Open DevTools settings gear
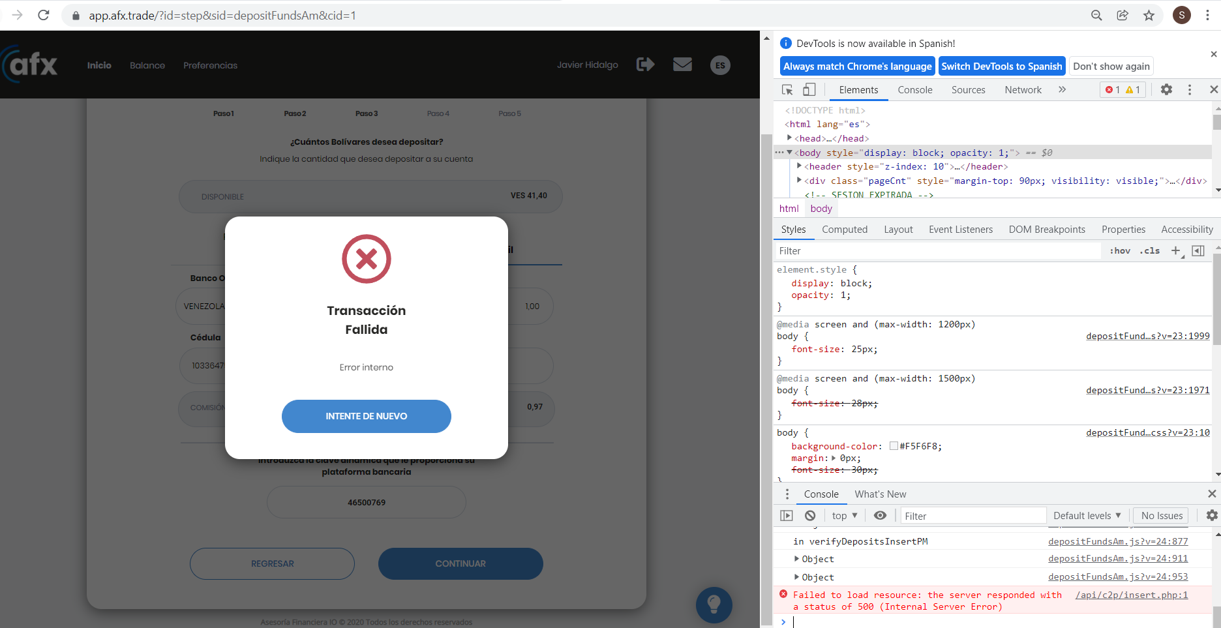The width and height of the screenshot is (1221, 628). click(1166, 90)
